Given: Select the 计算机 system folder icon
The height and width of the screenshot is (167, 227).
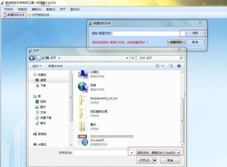Looking at the screenshot, I should pyautogui.click(x=83, y=75).
